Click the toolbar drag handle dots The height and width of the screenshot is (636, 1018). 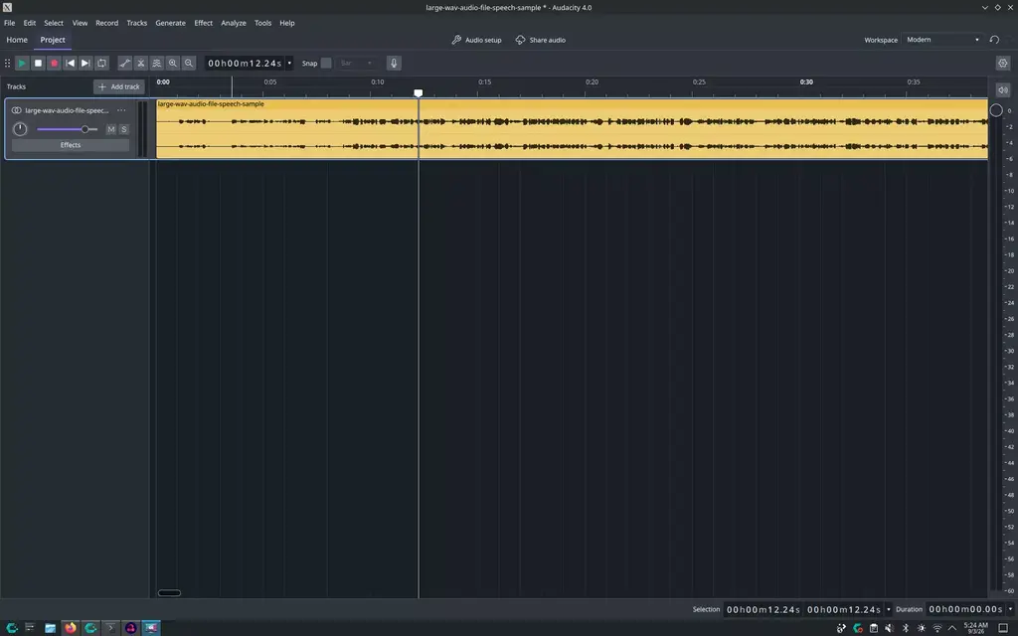[x=7, y=63]
